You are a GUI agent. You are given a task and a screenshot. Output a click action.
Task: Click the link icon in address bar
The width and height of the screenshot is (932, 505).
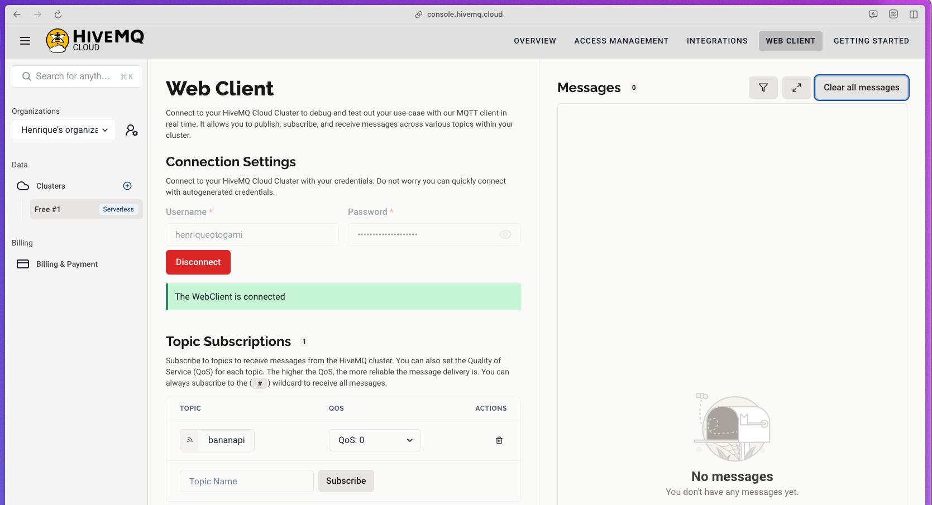[x=419, y=15]
